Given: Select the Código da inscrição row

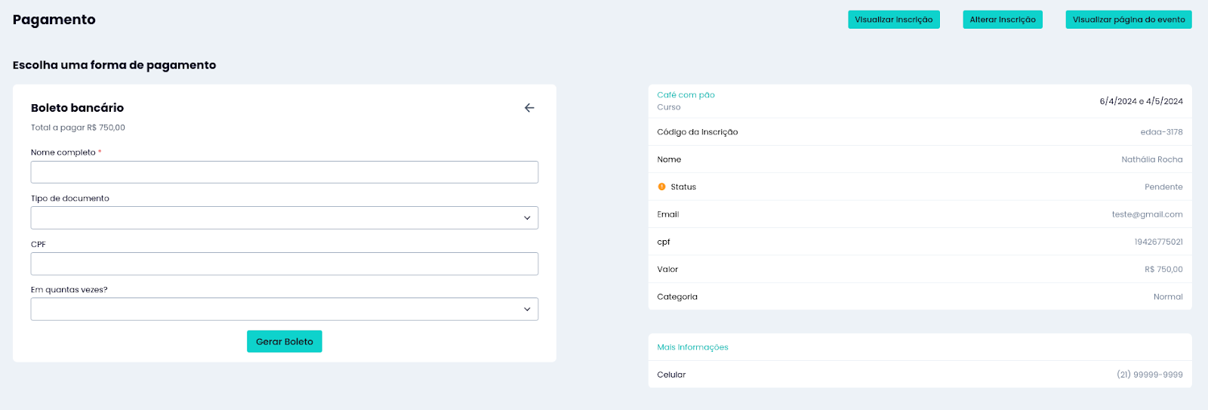Looking at the screenshot, I should (x=920, y=132).
